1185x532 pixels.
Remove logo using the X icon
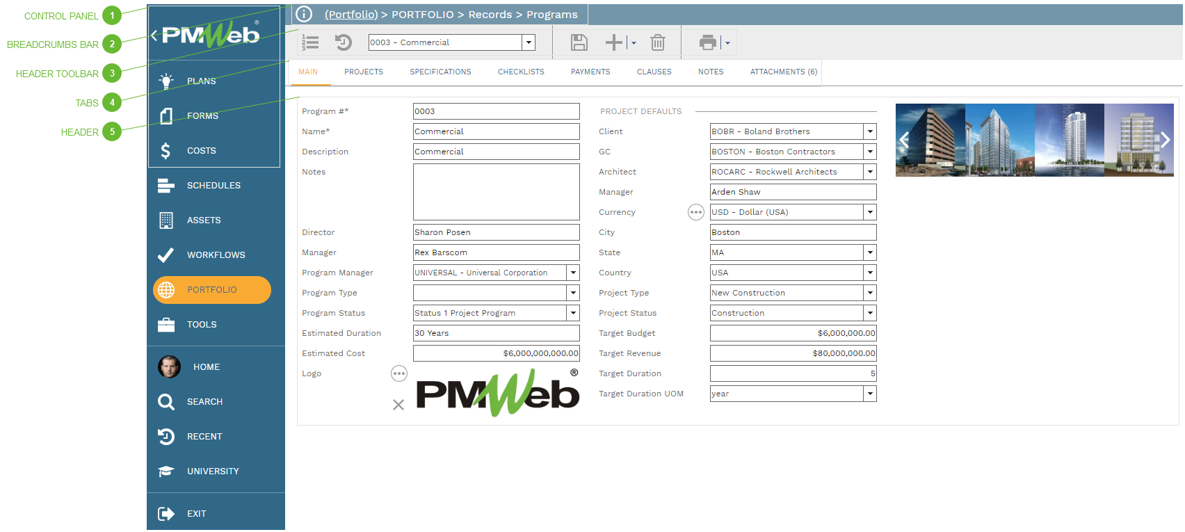[398, 405]
